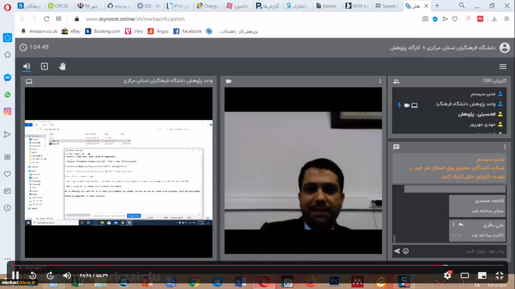Open the Skyroom hamburger menu
The image size is (515, 289).
(x=503, y=67)
